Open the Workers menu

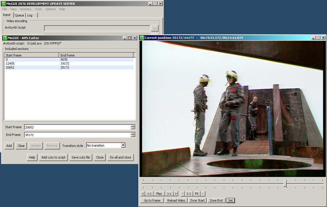pyautogui.click(x=26, y=9)
